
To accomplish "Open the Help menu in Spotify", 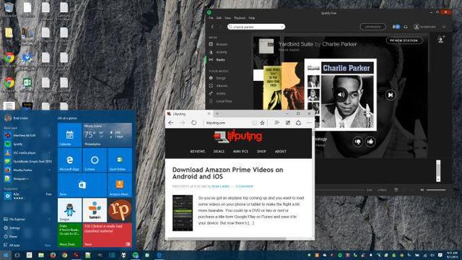I will (x=252, y=18).
